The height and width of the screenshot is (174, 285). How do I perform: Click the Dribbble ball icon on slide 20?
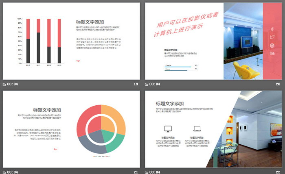(x=272, y=46)
